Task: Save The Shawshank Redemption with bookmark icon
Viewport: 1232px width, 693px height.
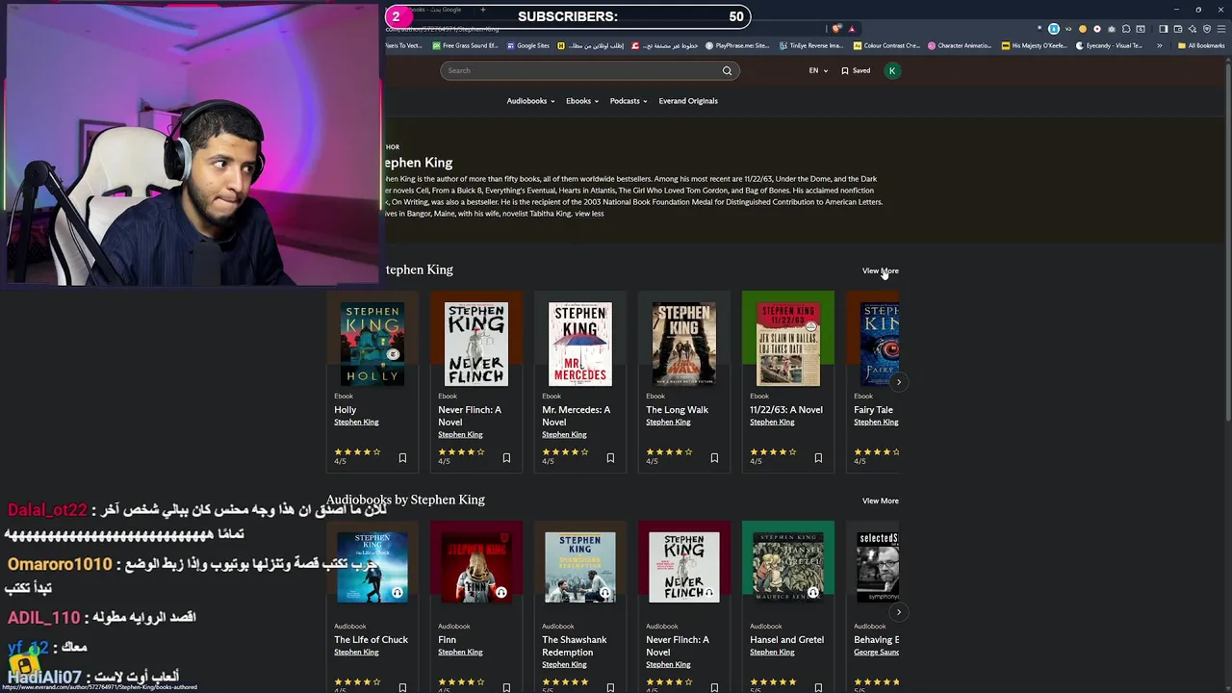Action: (x=610, y=687)
